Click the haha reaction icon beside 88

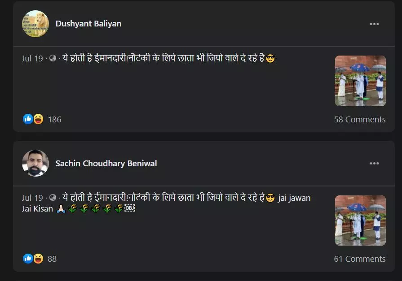[38, 259]
